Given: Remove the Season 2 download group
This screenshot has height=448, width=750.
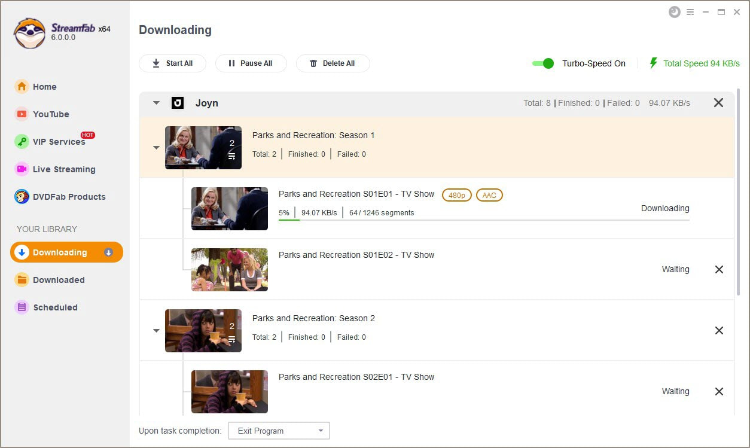Looking at the screenshot, I should point(719,331).
